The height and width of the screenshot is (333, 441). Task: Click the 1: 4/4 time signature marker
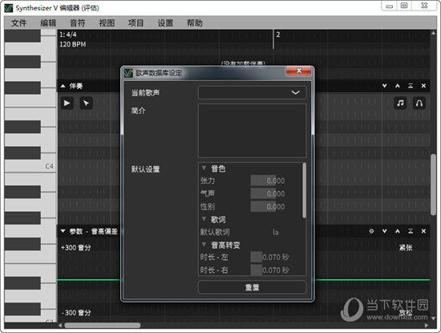68,35
